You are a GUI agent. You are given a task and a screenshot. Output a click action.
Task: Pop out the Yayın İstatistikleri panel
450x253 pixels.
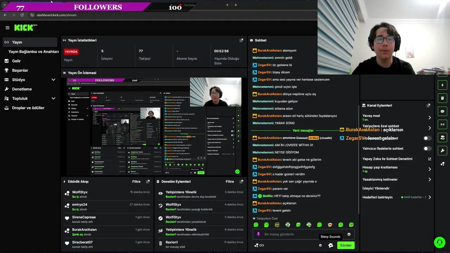point(241,40)
